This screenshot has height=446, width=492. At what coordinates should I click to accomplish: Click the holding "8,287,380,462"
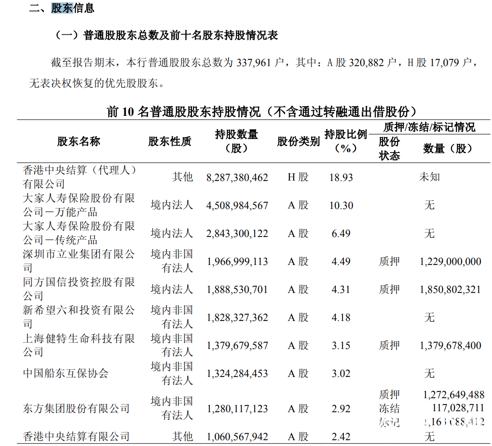coord(237,178)
